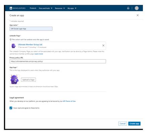Click the Upload a logo button

29,80
